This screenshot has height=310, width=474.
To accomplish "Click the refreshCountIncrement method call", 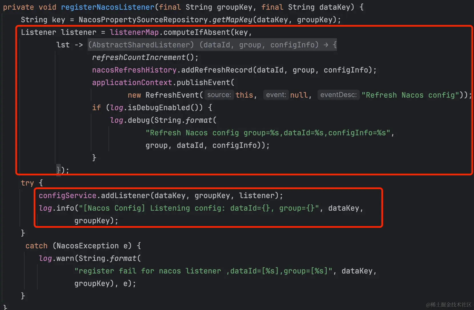I will pyautogui.click(x=139, y=57).
